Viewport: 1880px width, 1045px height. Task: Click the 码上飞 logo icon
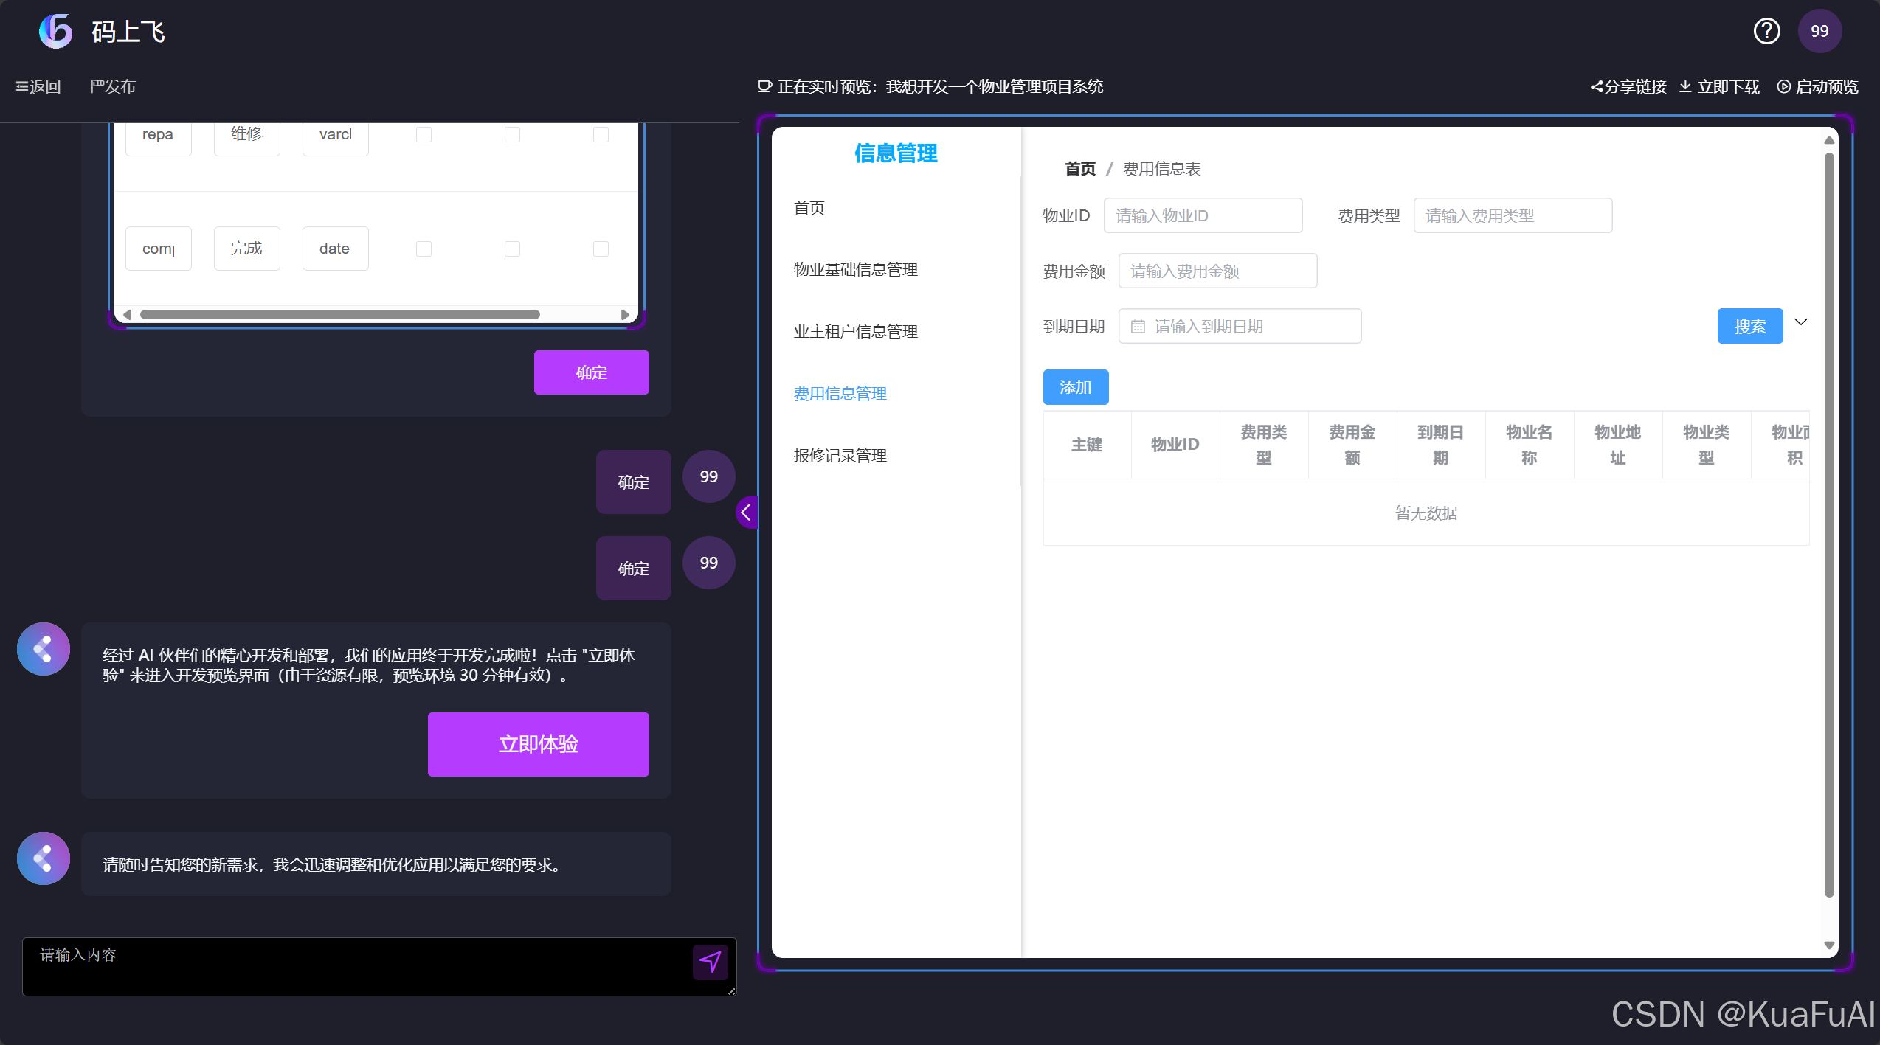55,31
